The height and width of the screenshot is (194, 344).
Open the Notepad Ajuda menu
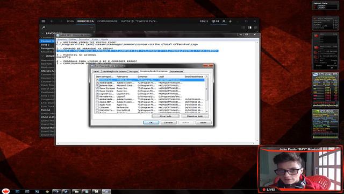coord(104,39)
